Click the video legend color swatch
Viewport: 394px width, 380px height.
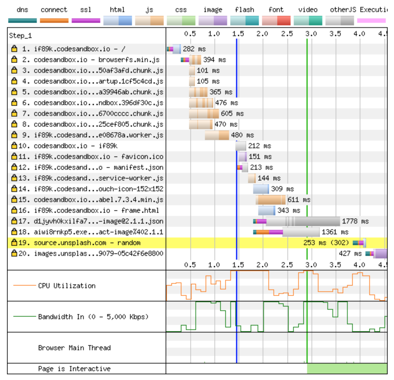[307, 21]
